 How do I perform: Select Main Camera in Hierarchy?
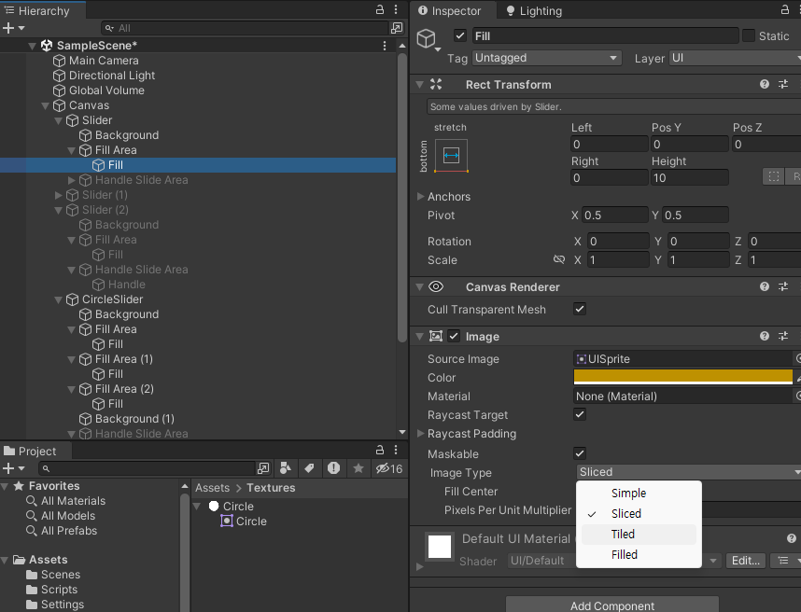click(x=104, y=61)
